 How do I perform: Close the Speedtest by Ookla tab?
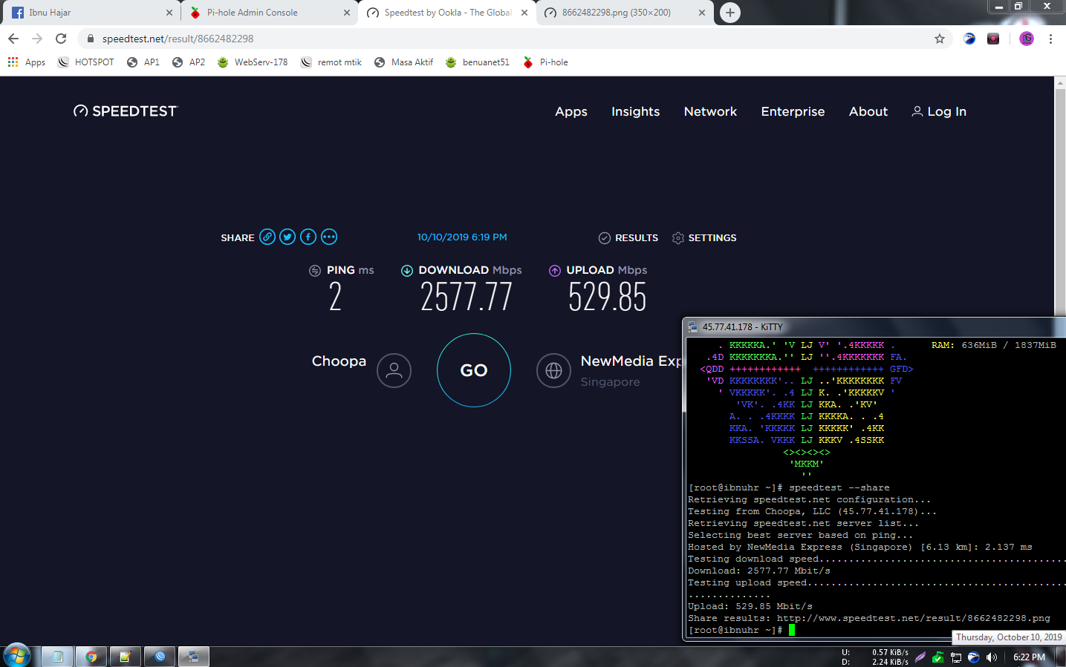524,13
